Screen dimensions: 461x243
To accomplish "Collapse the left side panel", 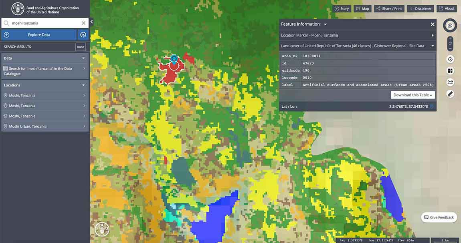I will (91, 22).
